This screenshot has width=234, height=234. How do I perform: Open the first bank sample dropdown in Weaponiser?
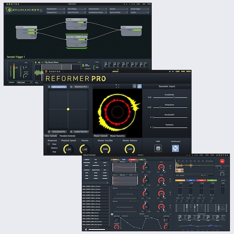pos(123,162)
